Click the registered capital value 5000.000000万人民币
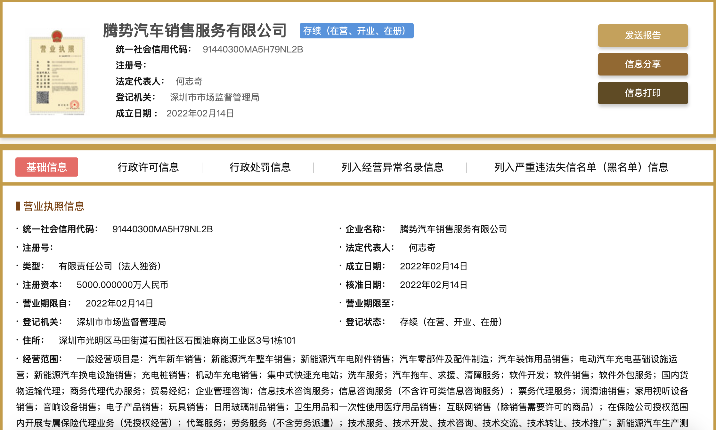Viewport: 716px width, 430px height. (x=122, y=285)
